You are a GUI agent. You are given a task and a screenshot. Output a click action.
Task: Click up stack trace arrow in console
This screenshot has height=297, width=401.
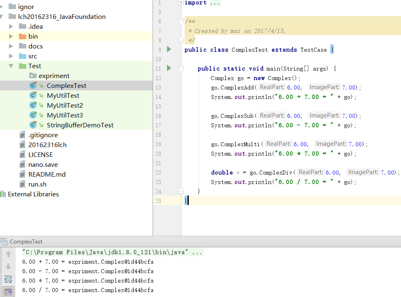tap(8, 254)
